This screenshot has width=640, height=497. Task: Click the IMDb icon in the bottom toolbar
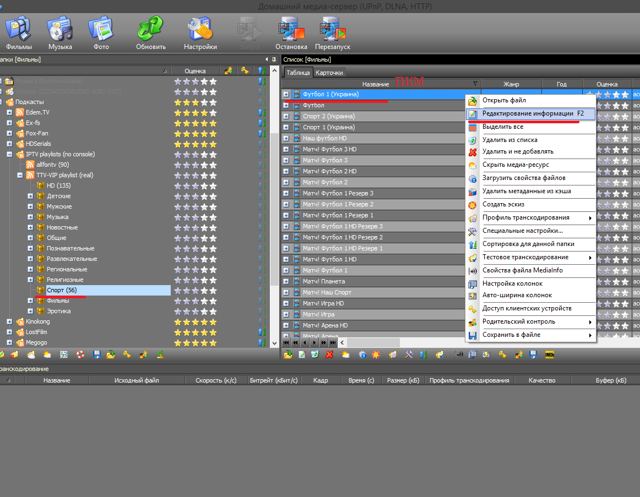coord(549,355)
